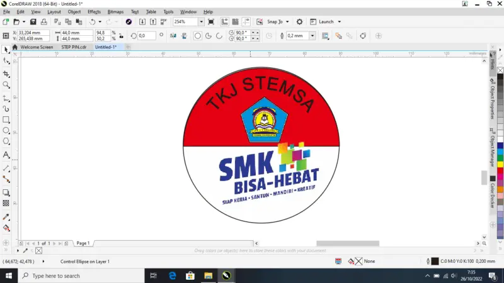This screenshot has width=504, height=283.
Task: Switch shape to Arc mode
Action: tap(219, 36)
